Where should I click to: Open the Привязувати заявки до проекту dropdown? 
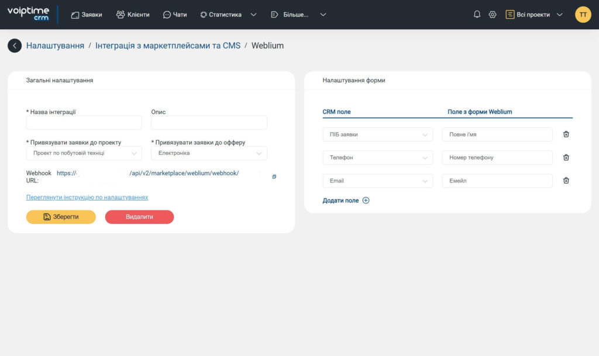[x=84, y=153]
